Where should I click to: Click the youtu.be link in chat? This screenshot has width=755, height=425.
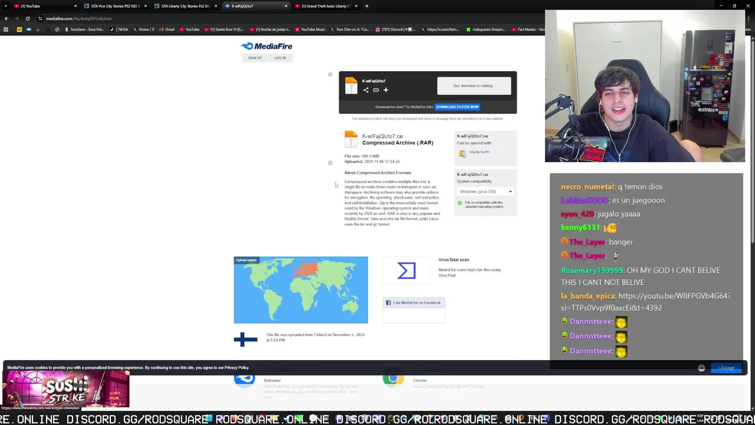click(645, 302)
